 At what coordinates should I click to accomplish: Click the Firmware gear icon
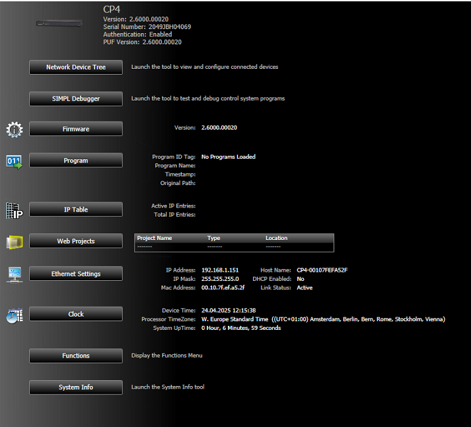point(15,130)
